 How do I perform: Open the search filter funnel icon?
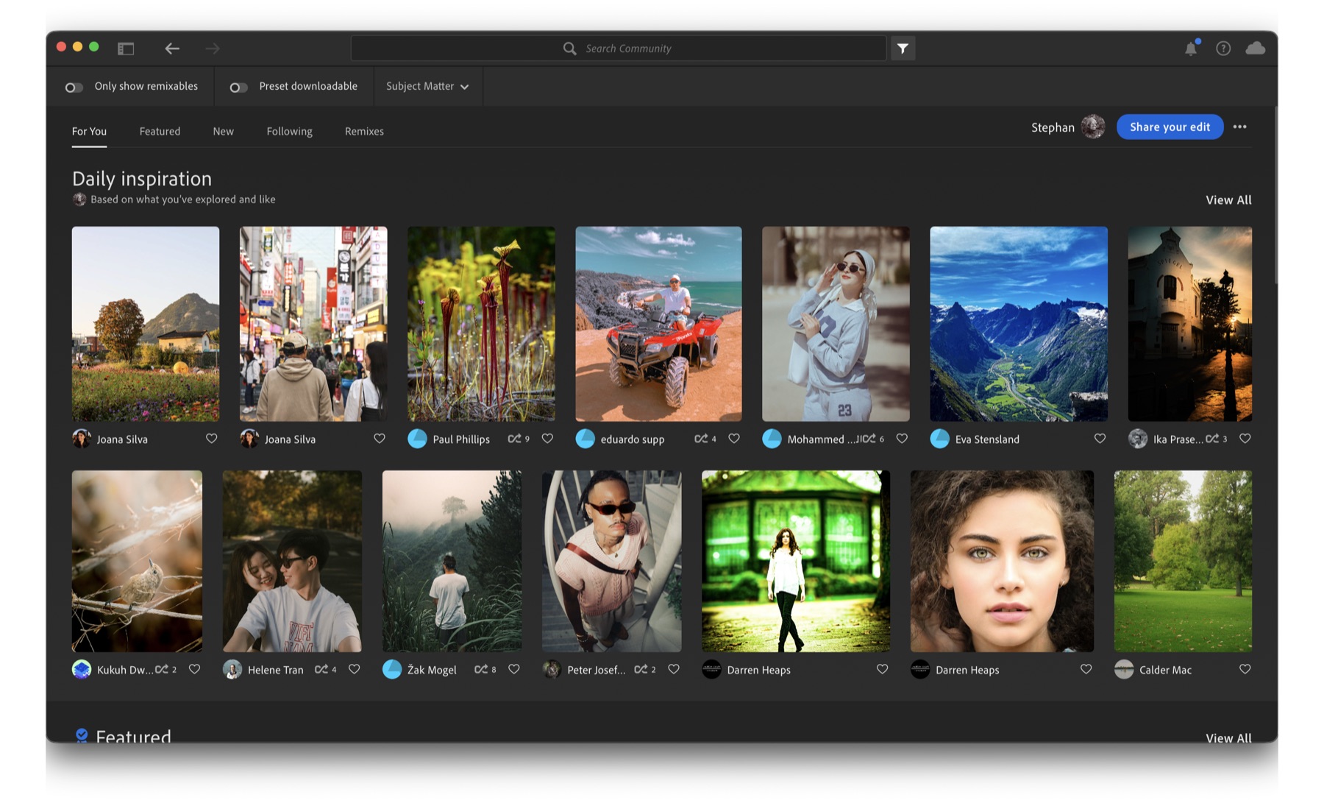(903, 49)
